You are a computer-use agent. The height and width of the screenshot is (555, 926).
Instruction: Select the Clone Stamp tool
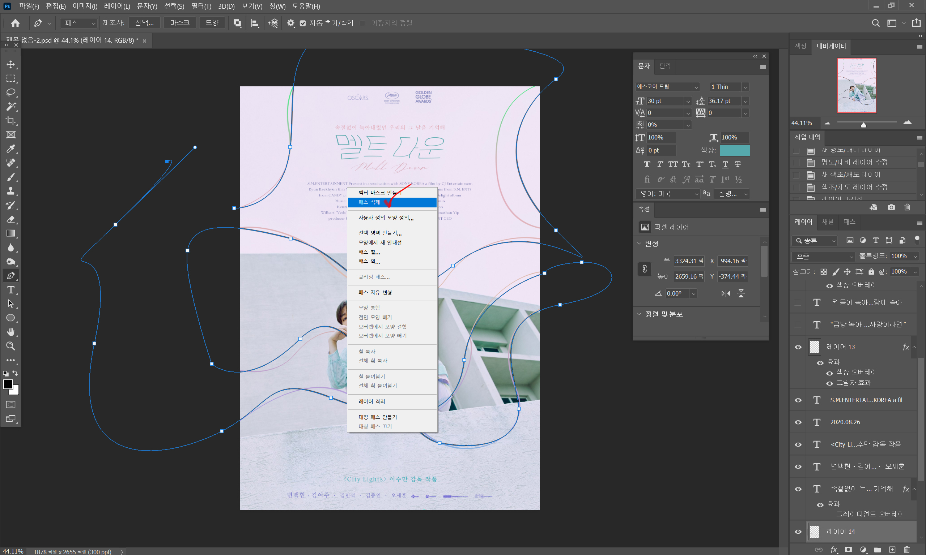(11, 191)
